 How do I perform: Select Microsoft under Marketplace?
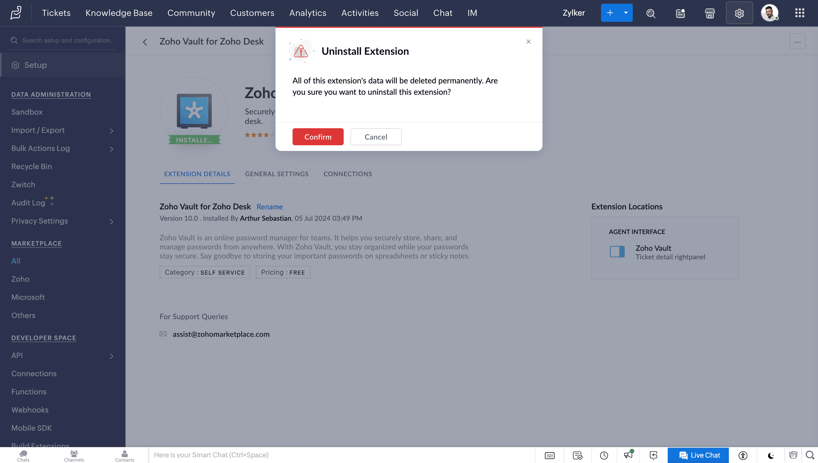[28, 297]
